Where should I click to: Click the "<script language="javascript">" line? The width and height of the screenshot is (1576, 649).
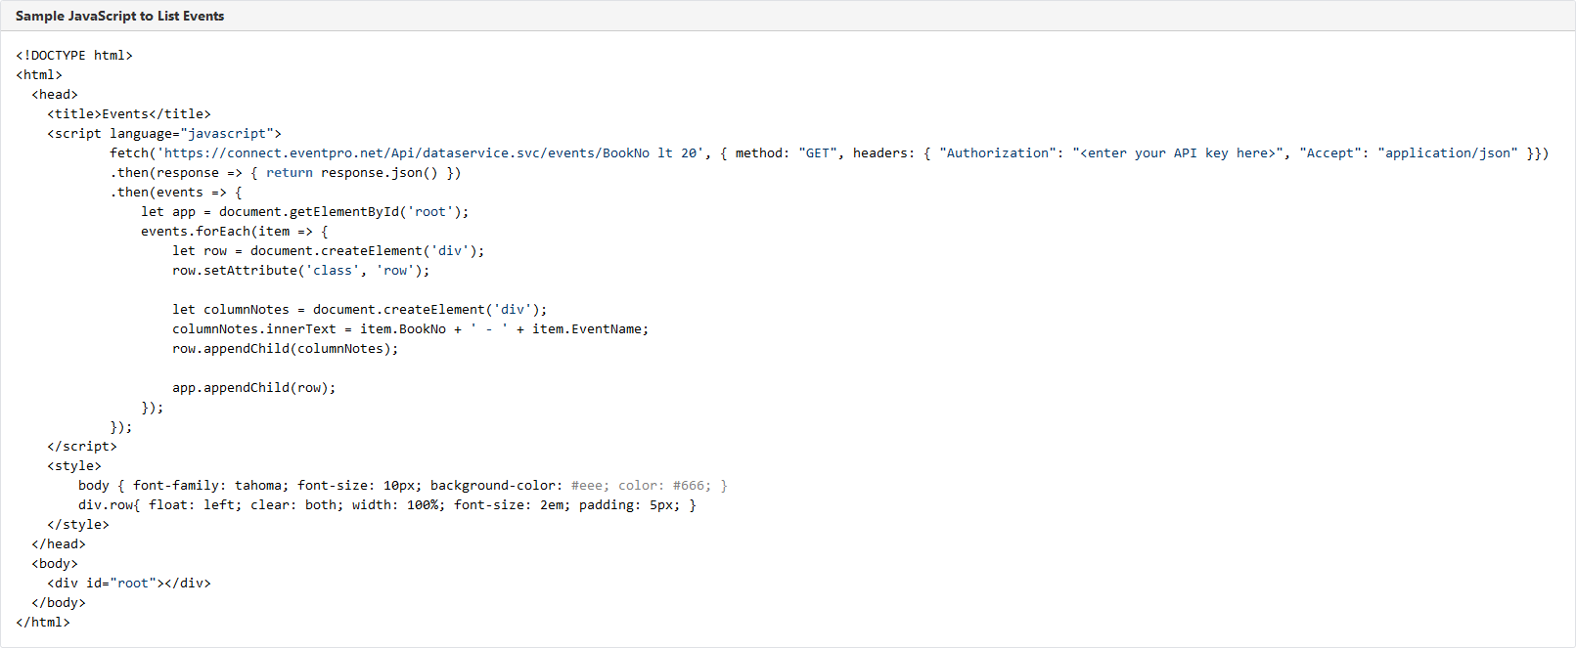point(164,134)
